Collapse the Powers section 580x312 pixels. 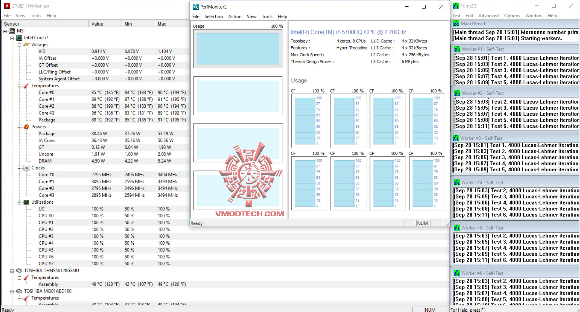[x=19, y=127]
